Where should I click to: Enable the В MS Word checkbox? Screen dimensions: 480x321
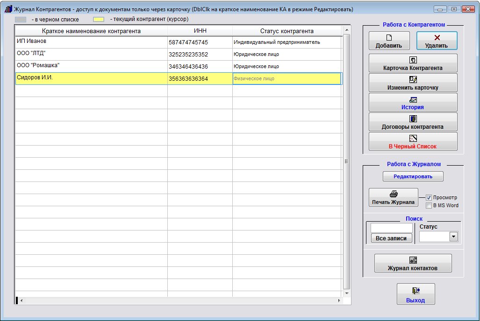point(429,205)
